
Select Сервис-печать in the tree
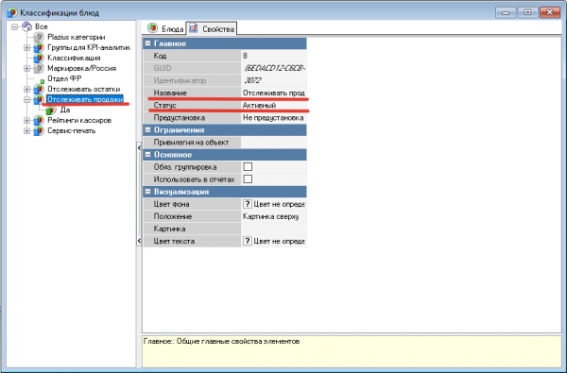tap(72, 131)
